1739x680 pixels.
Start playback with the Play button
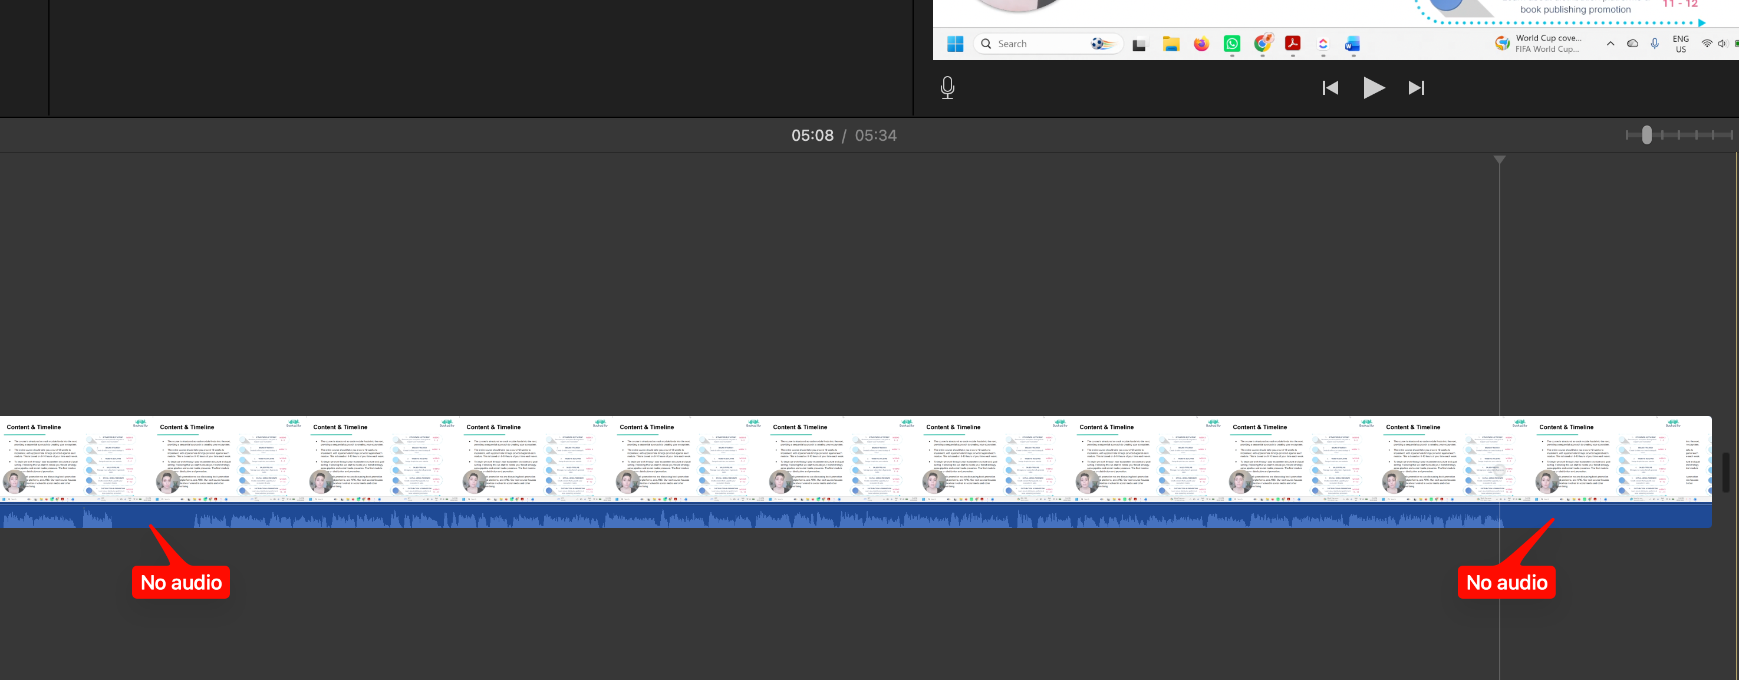tap(1374, 88)
